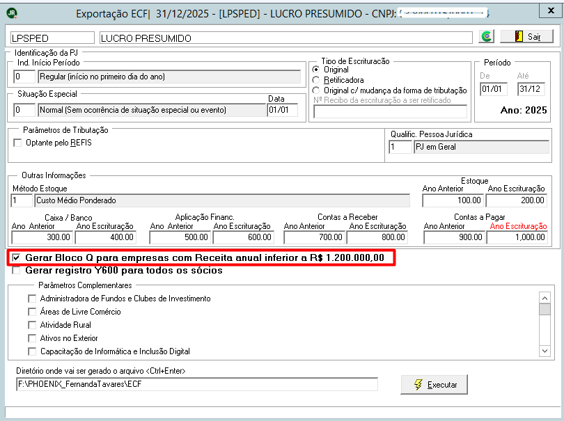The image size is (564, 421).
Task: Enable the Ativos no Exterior checkbox
Action: click(x=32, y=338)
